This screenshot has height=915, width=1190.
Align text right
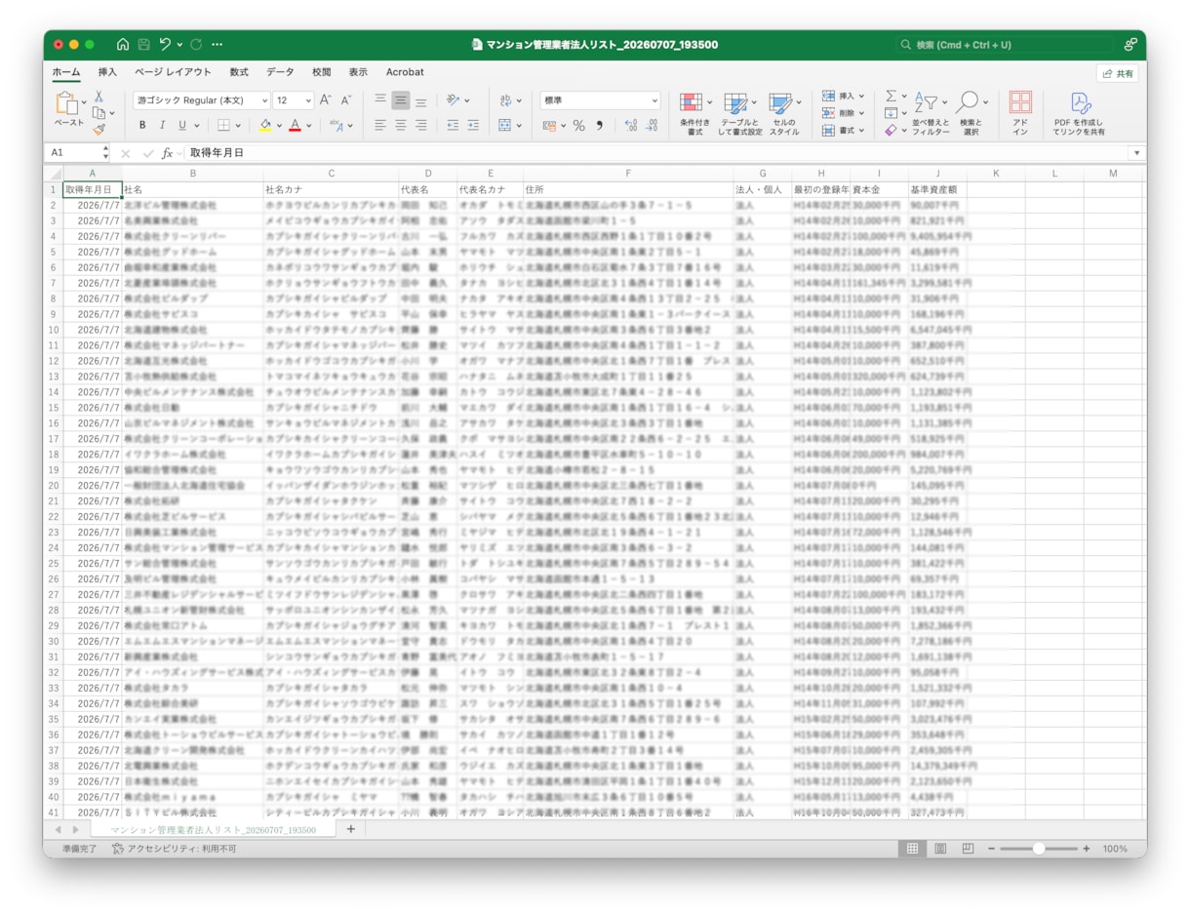pyautogui.click(x=420, y=125)
